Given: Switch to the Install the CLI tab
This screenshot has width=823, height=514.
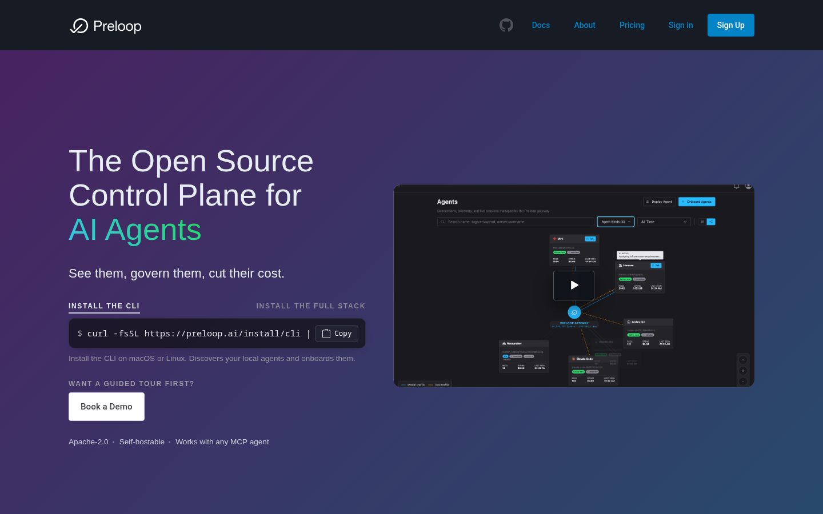Looking at the screenshot, I should pyautogui.click(x=104, y=306).
